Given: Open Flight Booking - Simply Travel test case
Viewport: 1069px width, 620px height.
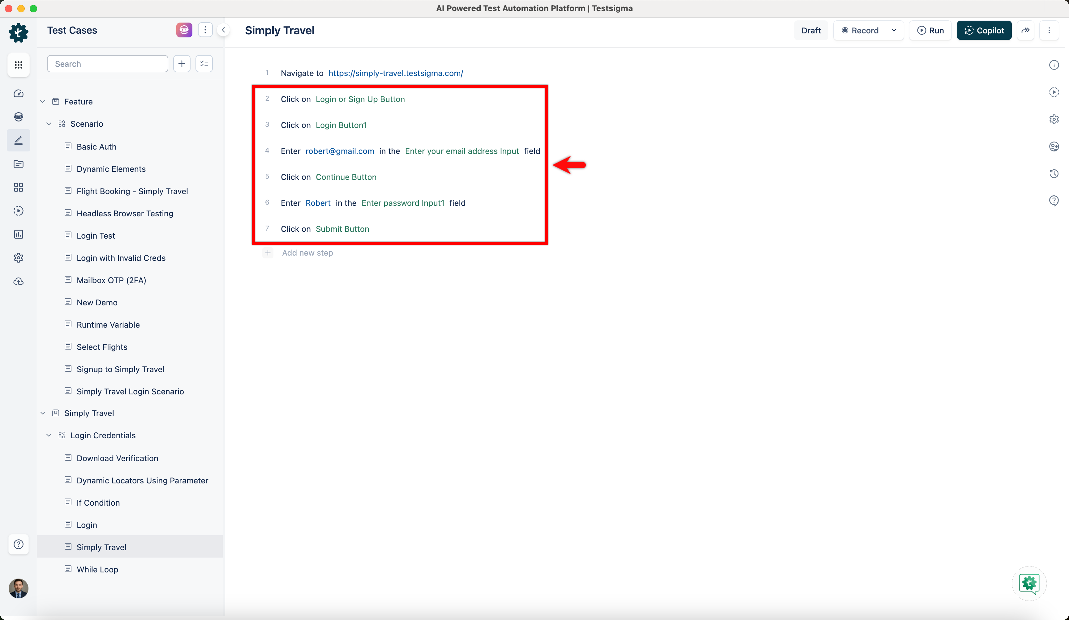Looking at the screenshot, I should pos(132,191).
